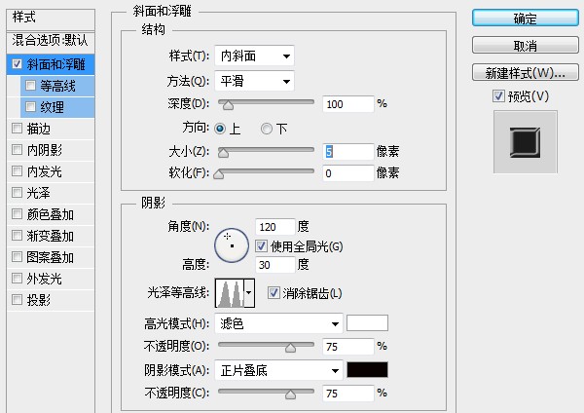This screenshot has height=413, width=584.
Task: Enable the 描边 style checkbox
Action: coord(17,129)
